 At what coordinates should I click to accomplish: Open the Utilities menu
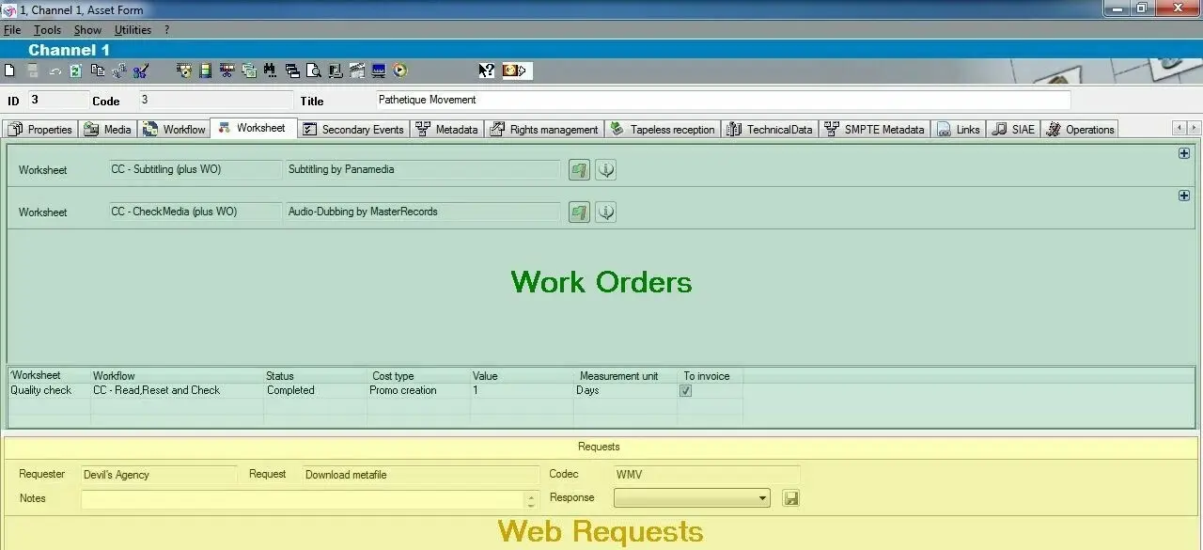(x=133, y=30)
